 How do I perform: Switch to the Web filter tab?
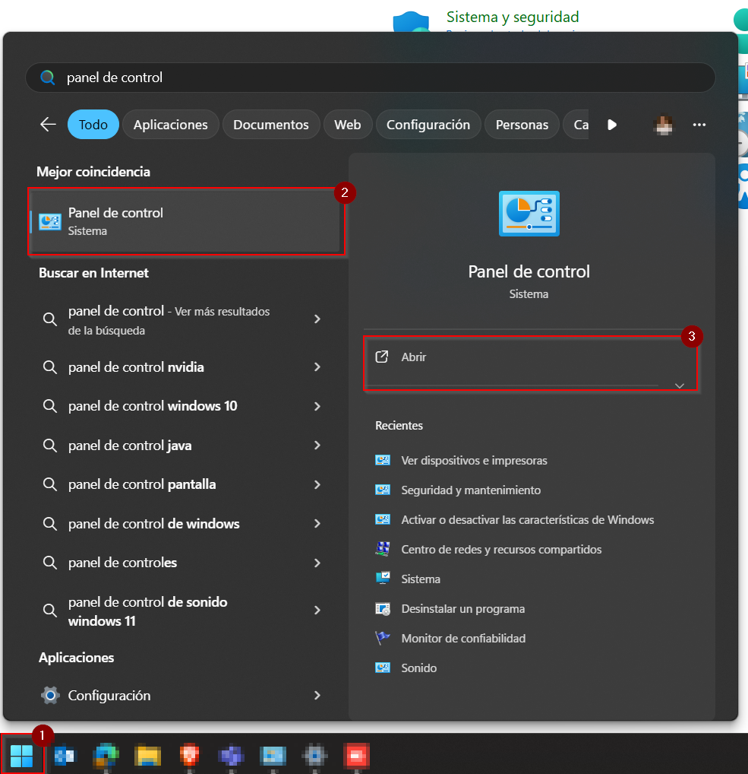[x=348, y=125]
